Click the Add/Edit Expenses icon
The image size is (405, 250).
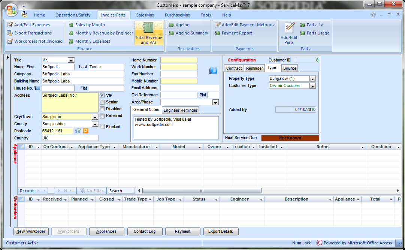pos(10,25)
